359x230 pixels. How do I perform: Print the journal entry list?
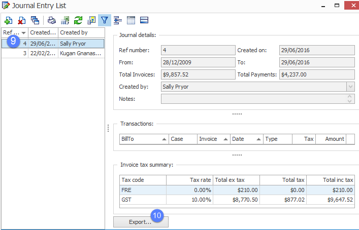(x=52, y=20)
